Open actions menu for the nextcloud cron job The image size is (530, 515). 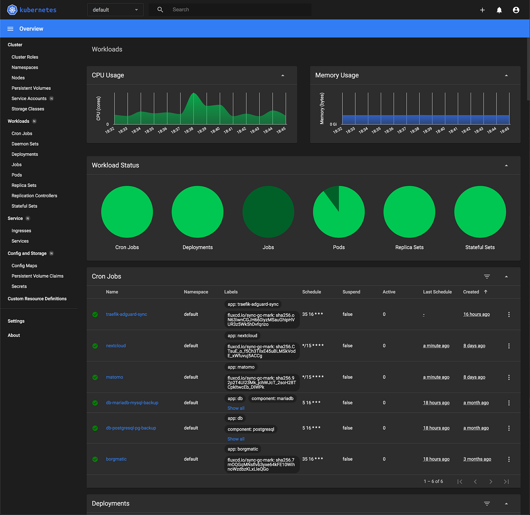pyautogui.click(x=509, y=345)
